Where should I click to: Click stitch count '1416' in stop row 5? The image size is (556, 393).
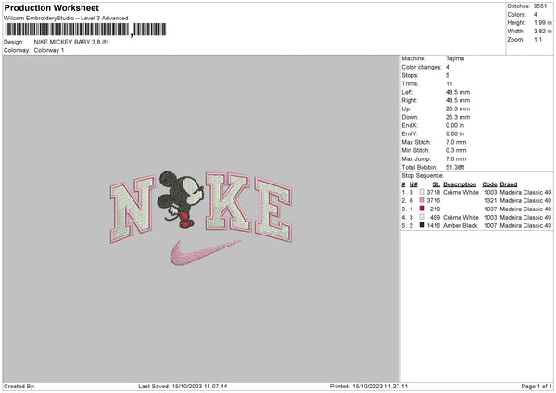(434, 225)
